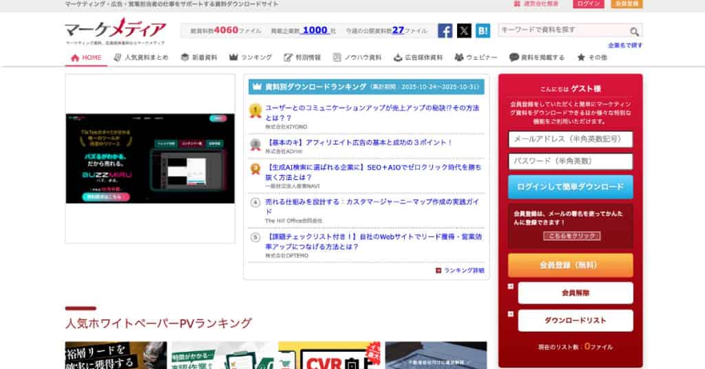Click the BUZZMIRU banner image

150,158
